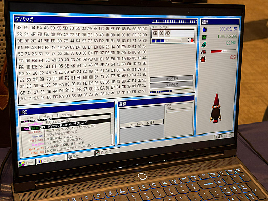Image resolution: width=268 pixels, height=201 pixels.
Task: Click hex byte FA in the first hex row
Action: [x=40, y=28]
